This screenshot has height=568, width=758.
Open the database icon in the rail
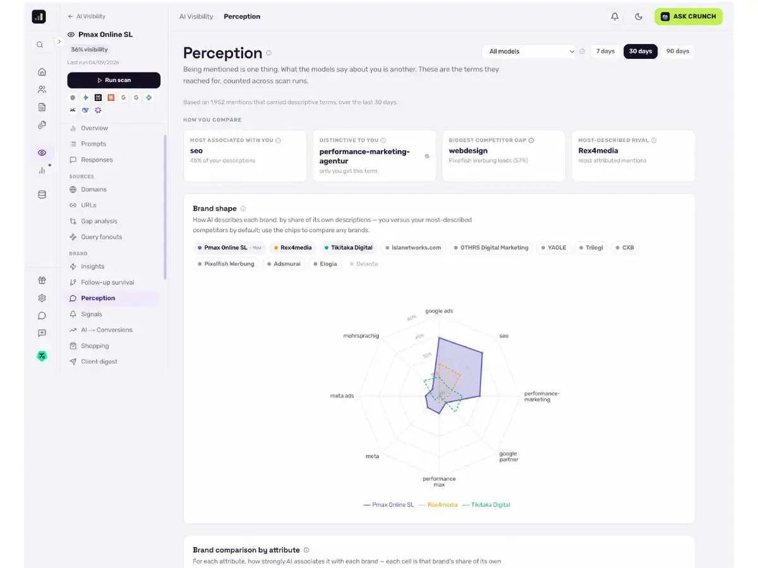tap(42, 194)
